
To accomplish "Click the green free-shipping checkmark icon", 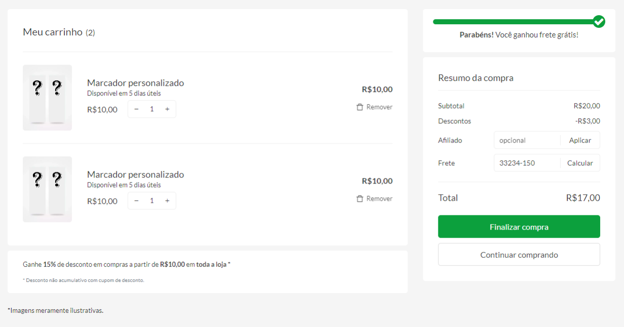I will [x=599, y=22].
